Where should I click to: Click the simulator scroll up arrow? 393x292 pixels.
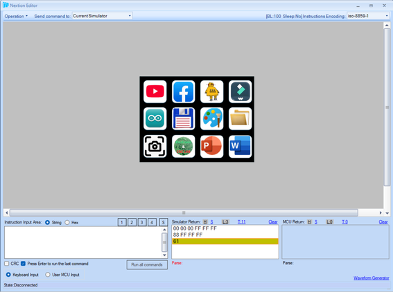(387, 26)
